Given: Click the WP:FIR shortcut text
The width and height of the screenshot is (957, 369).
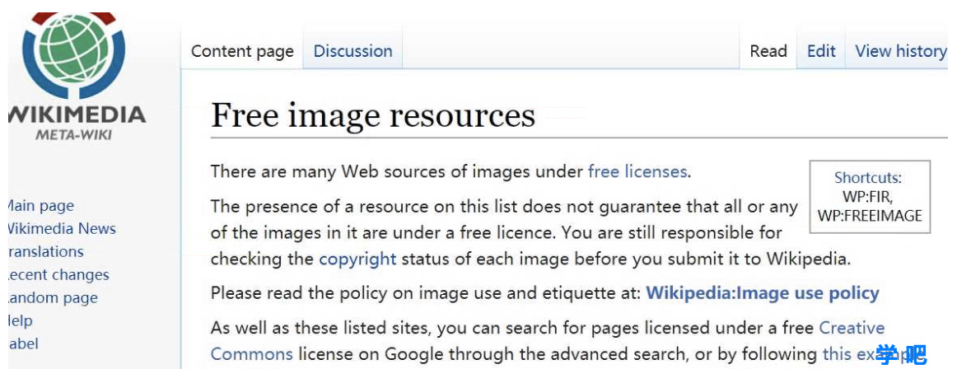Looking at the screenshot, I should point(867,197).
